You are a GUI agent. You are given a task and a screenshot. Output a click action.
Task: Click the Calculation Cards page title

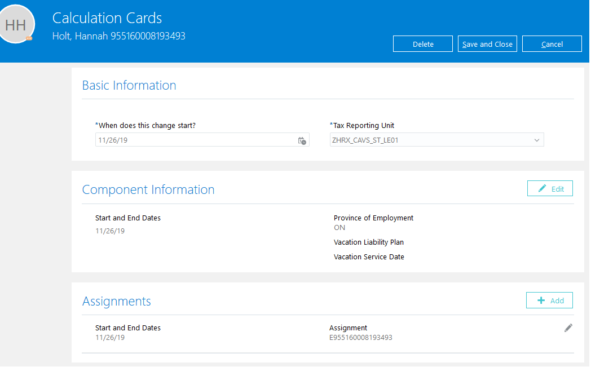pos(107,18)
